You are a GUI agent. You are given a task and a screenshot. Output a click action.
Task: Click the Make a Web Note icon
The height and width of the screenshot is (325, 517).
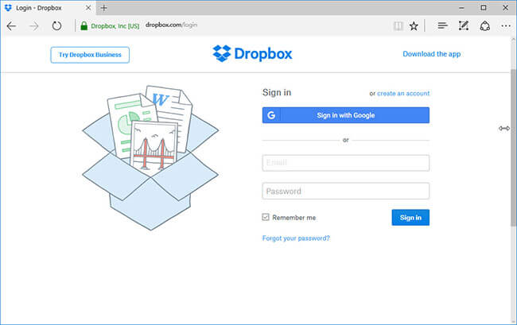[x=464, y=25]
